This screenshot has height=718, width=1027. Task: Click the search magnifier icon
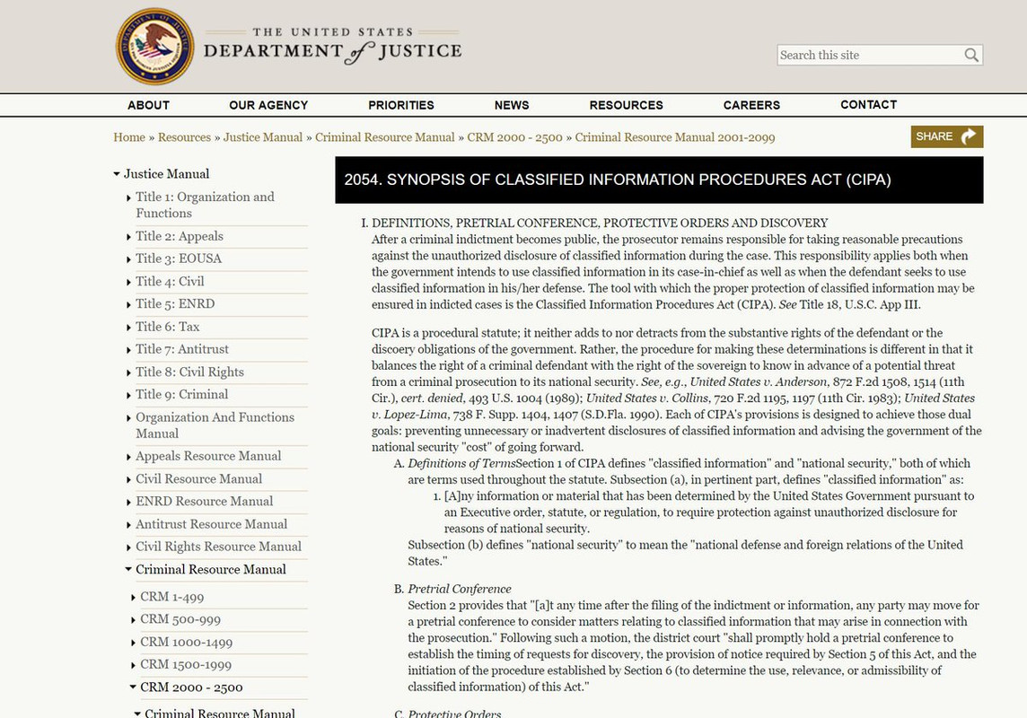971,55
